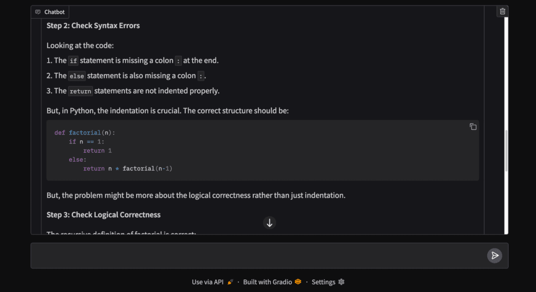Click the inline 'else' code snippet
Viewport: 536px width, 292px height.
click(76, 76)
